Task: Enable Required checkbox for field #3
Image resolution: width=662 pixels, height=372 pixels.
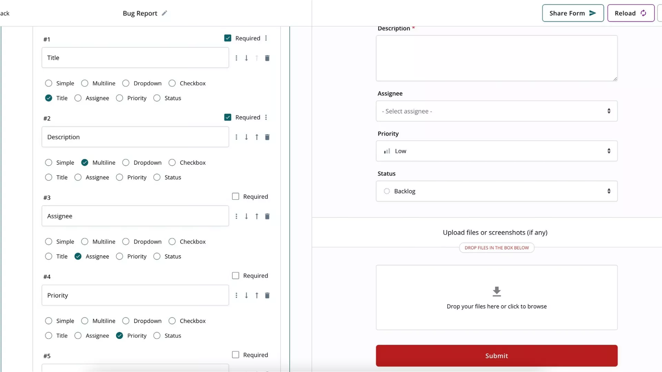Action: click(235, 196)
